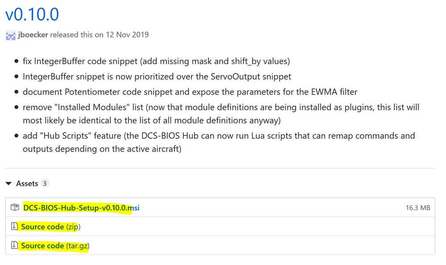Download Source code (tar.gz)
This screenshot has width=446, height=265.
click(55, 246)
